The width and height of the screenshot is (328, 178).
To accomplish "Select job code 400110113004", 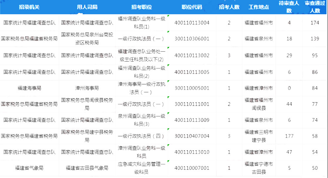I will (x=192, y=23).
